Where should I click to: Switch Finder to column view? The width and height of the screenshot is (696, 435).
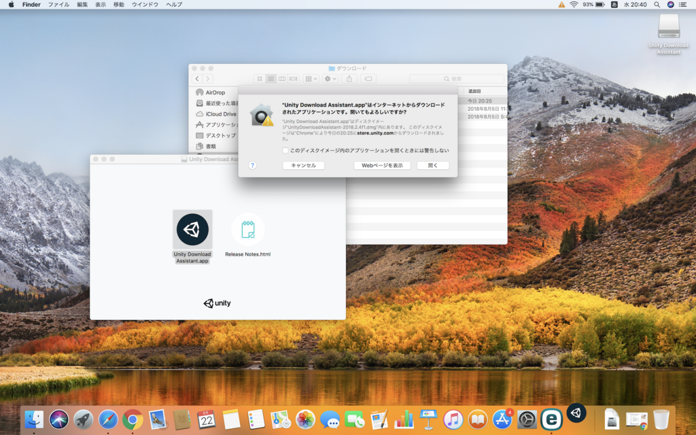282,79
